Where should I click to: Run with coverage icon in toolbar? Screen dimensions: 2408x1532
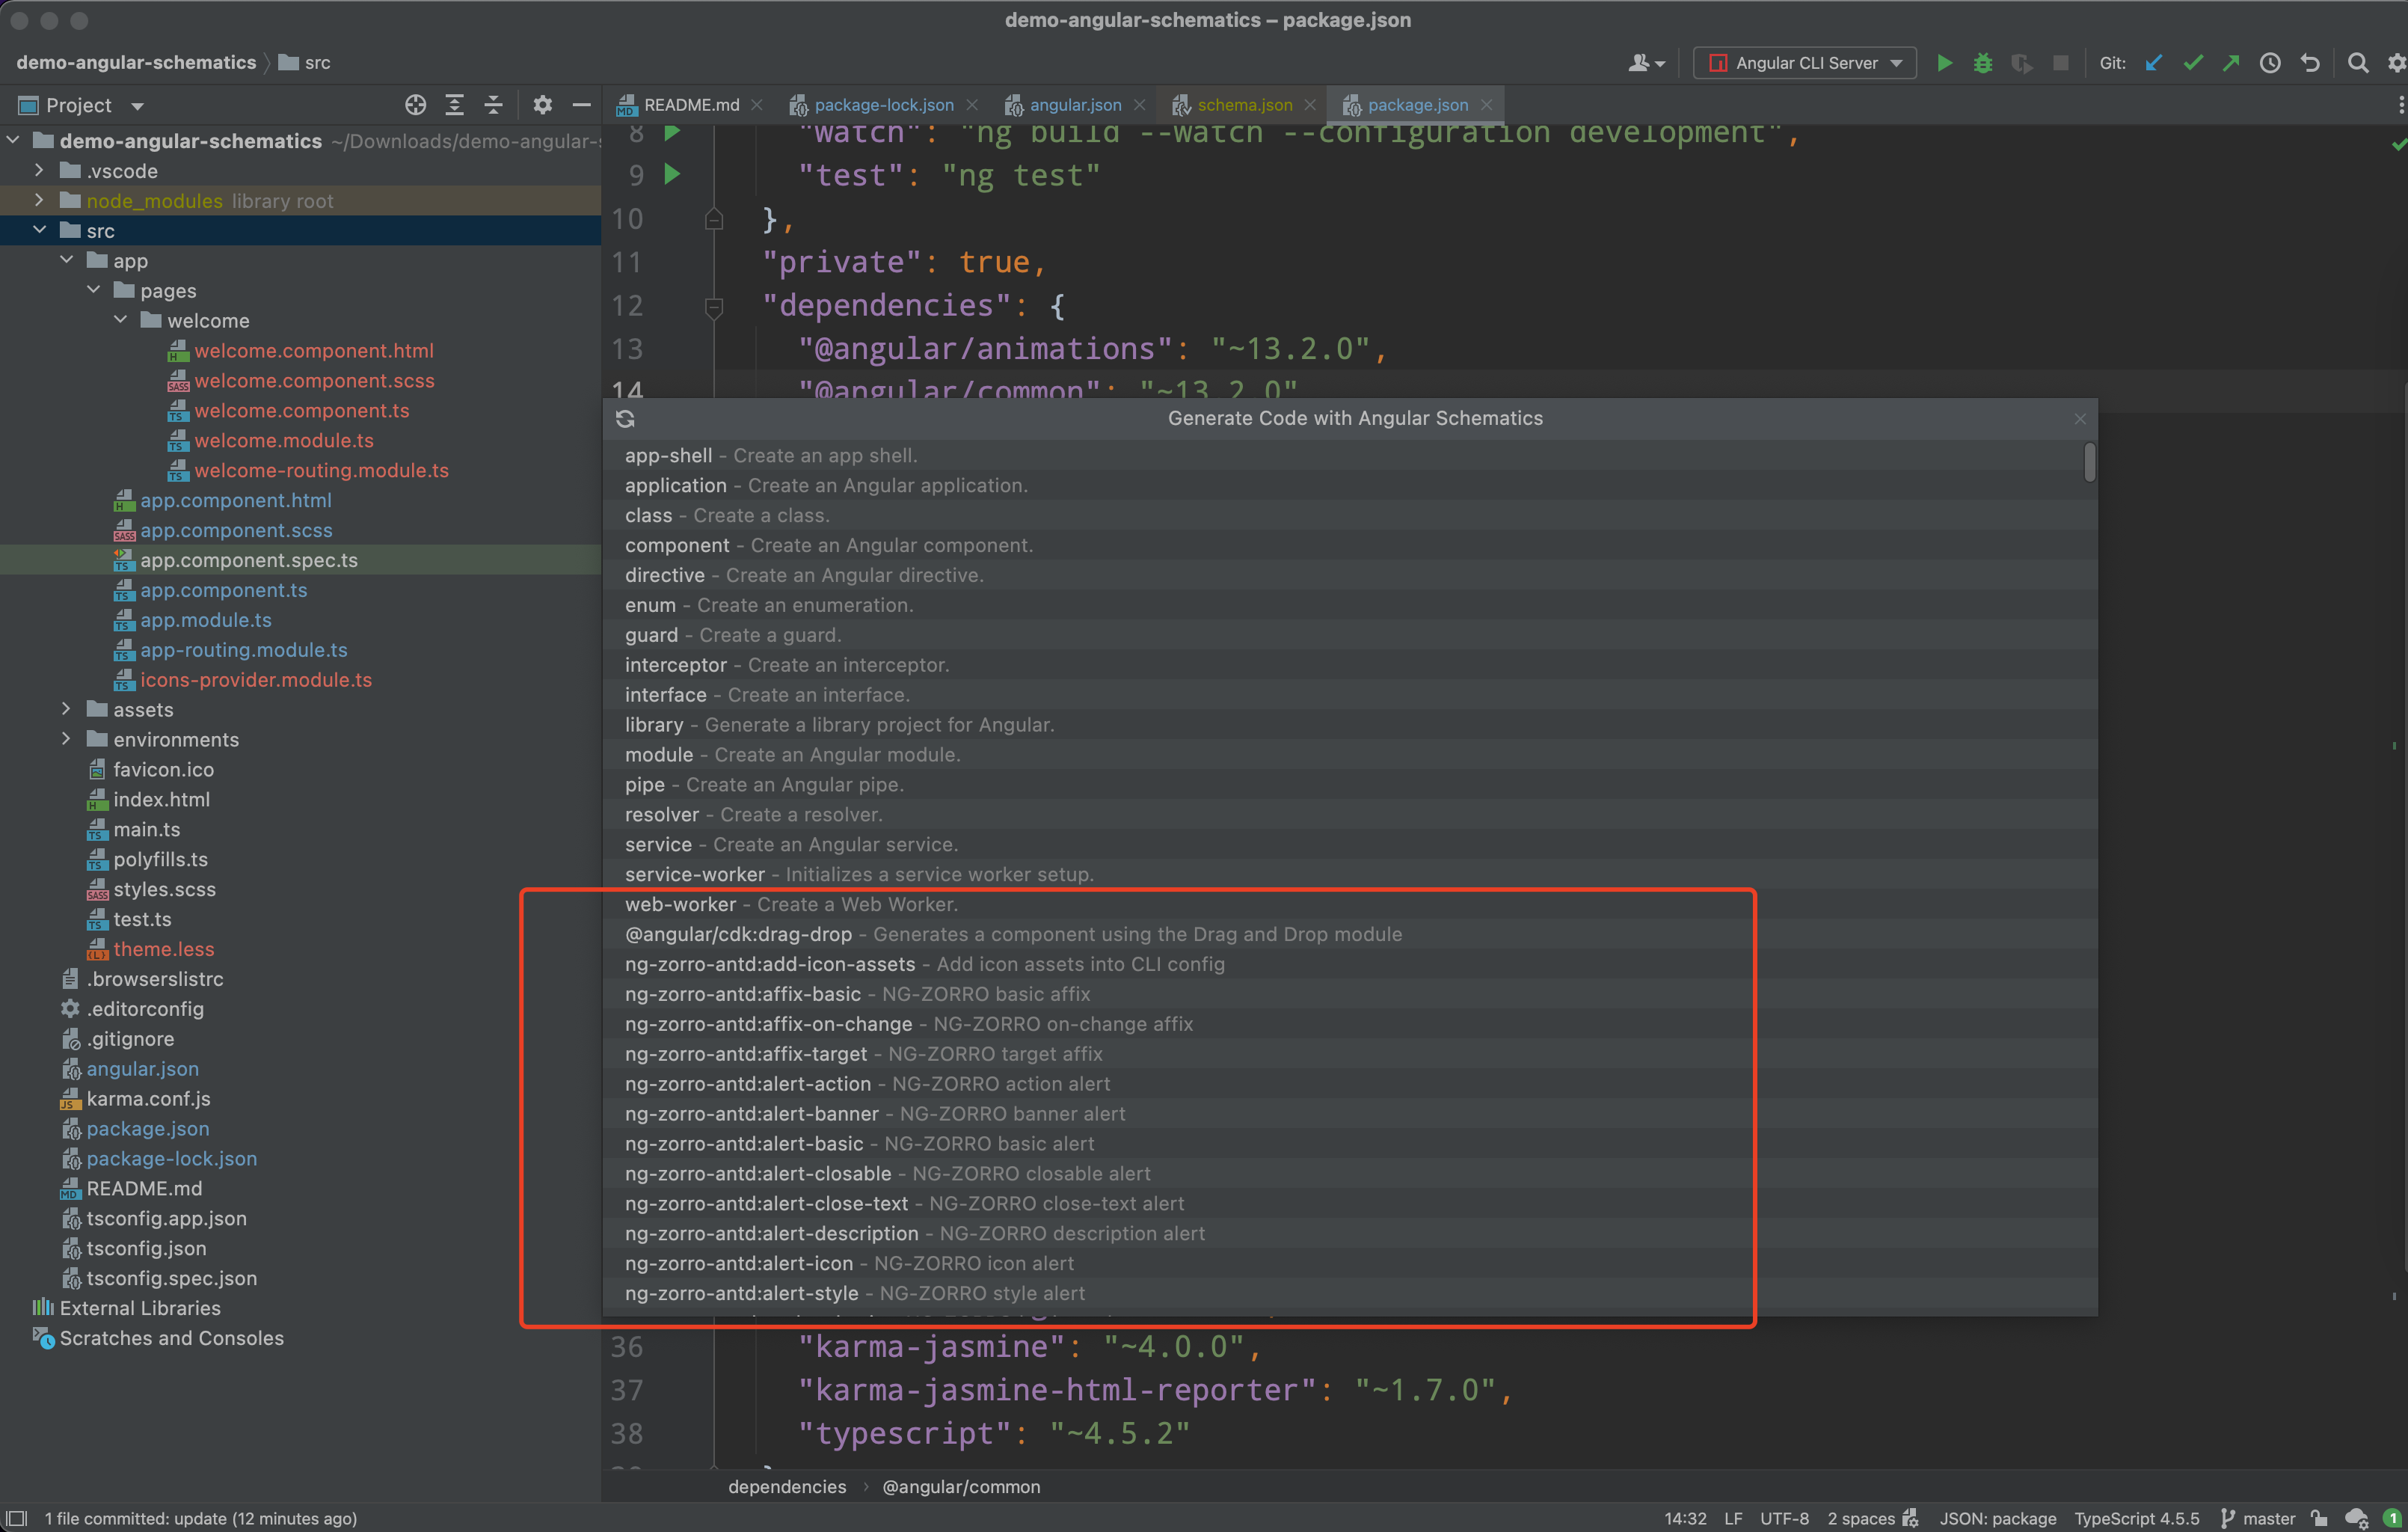click(x=2021, y=63)
